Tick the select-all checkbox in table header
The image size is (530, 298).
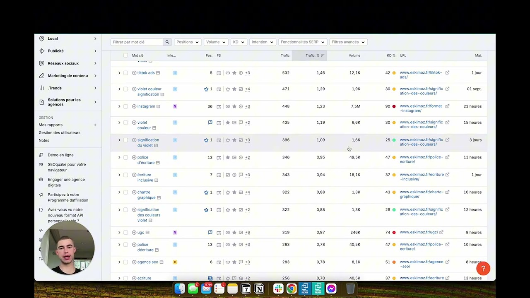click(x=125, y=55)
